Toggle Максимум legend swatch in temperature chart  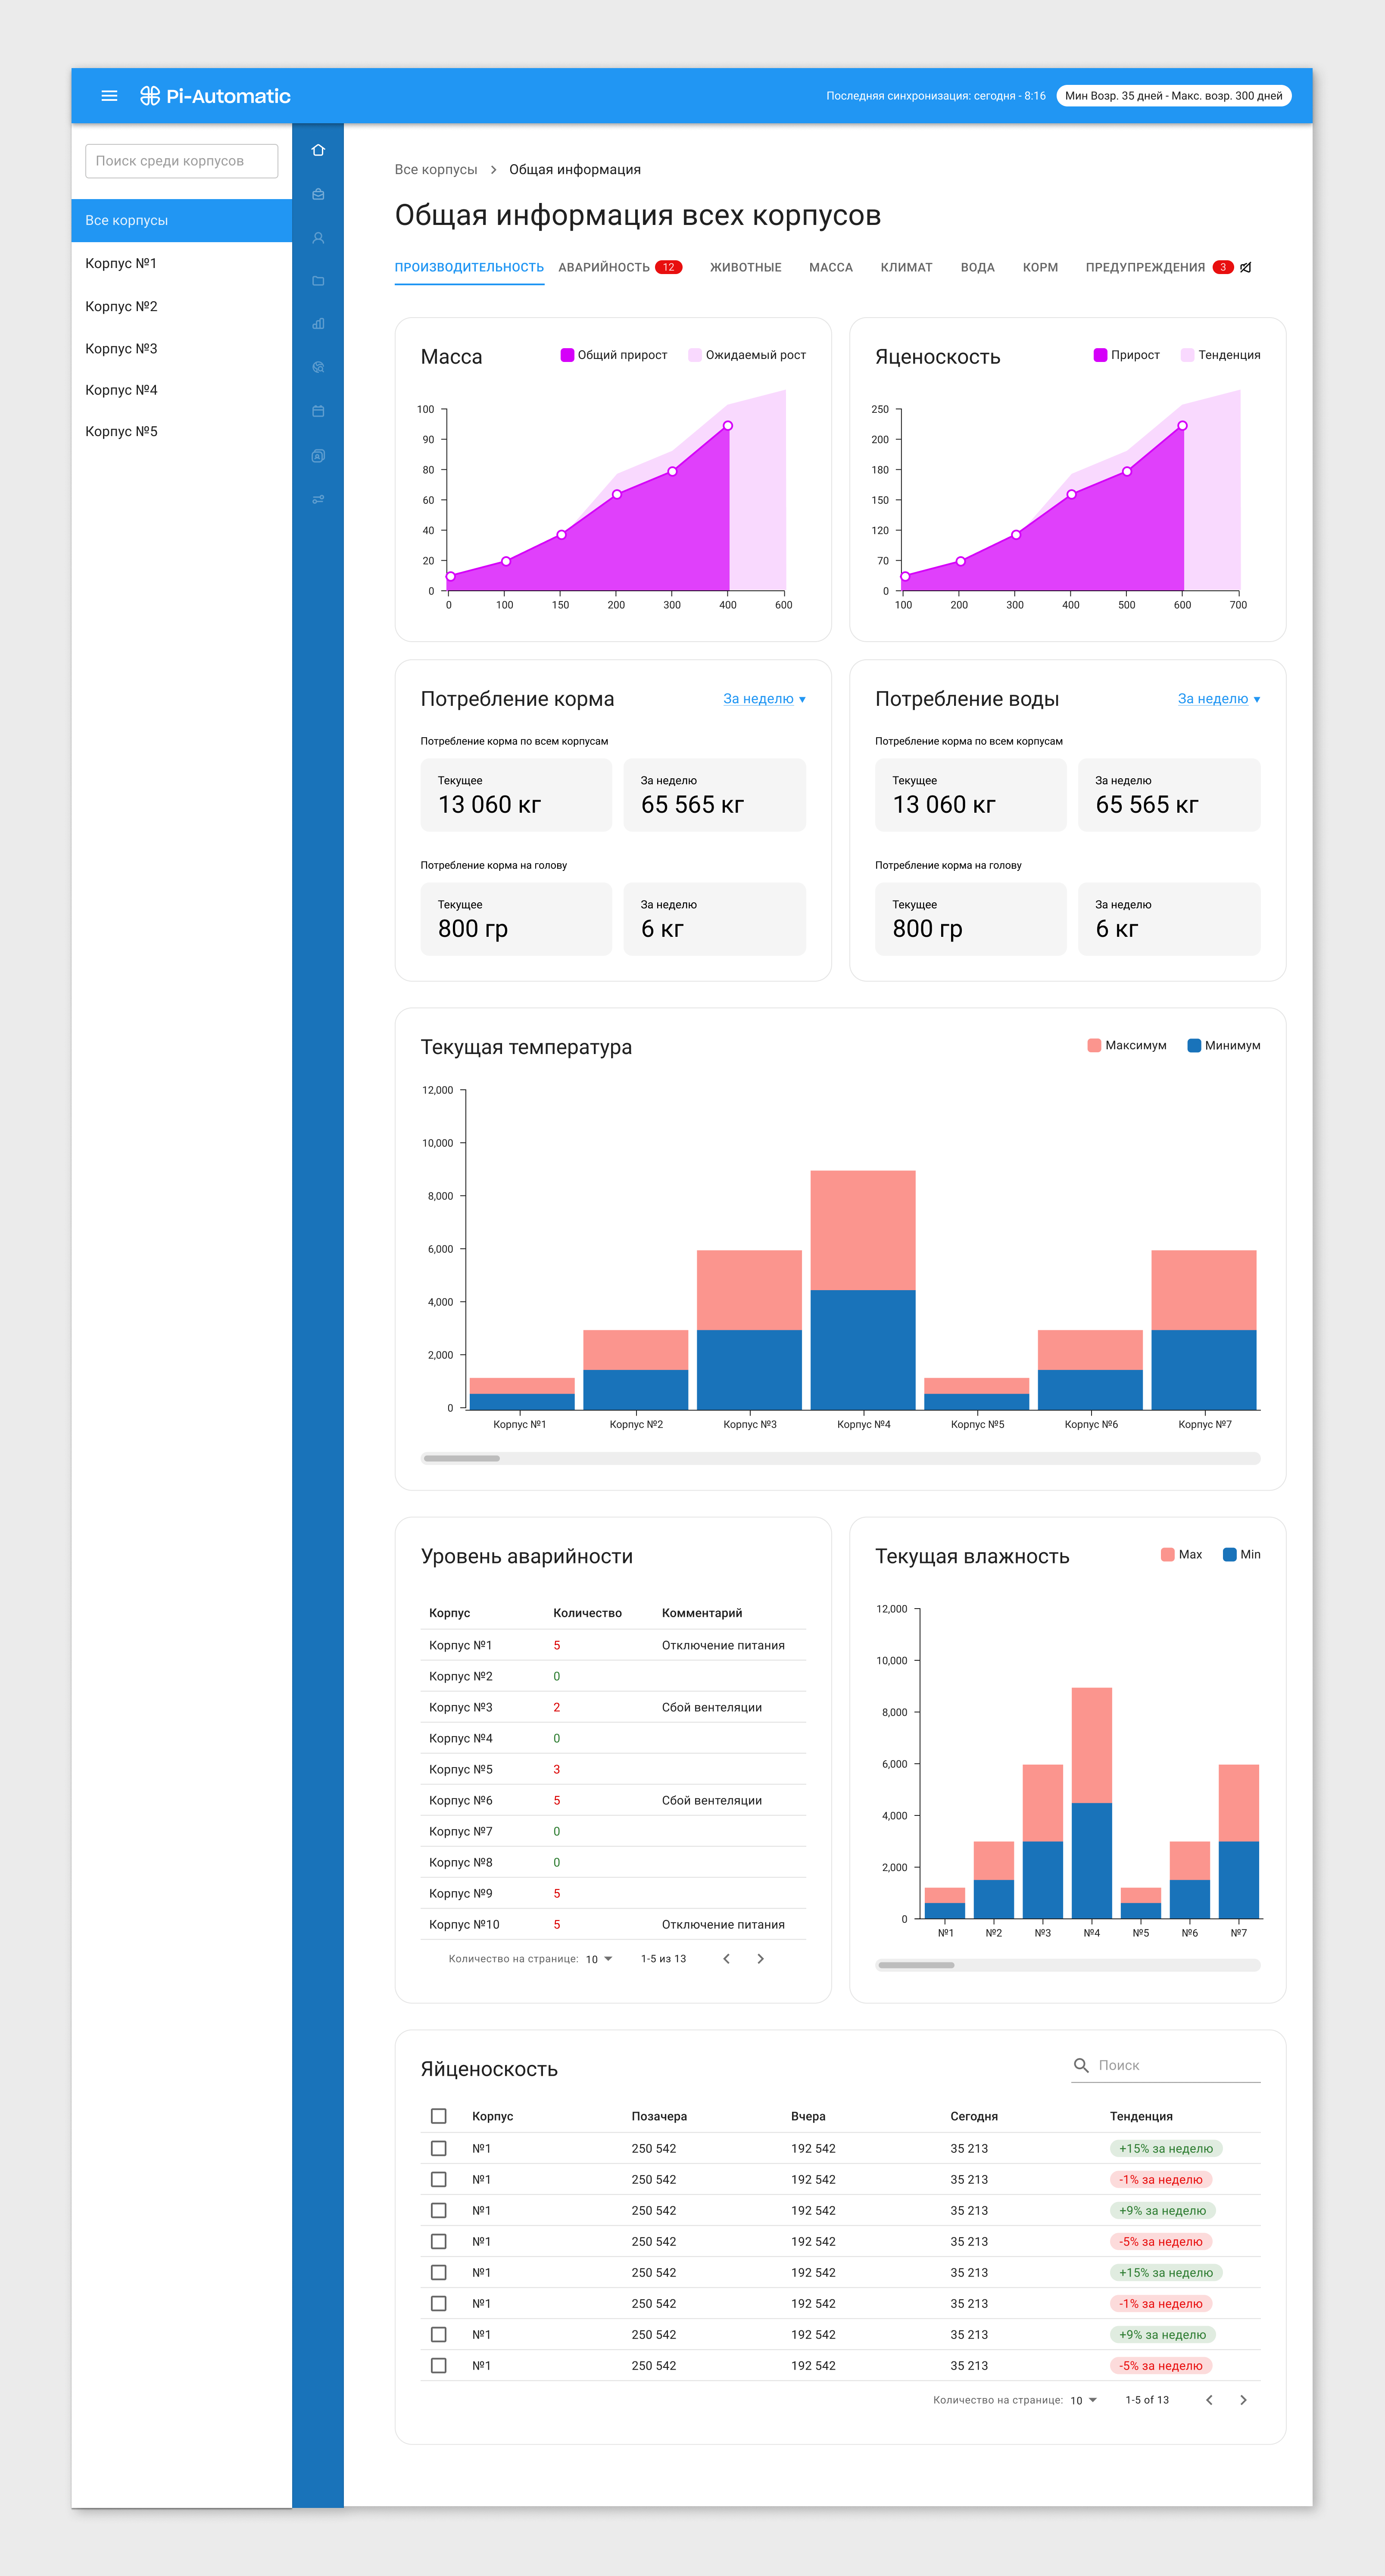(x=1094, y=1045)
